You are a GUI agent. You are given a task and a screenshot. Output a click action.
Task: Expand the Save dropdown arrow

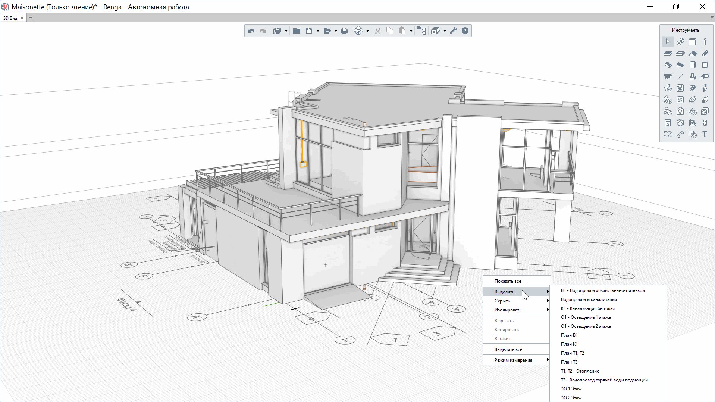click(318, 31)
